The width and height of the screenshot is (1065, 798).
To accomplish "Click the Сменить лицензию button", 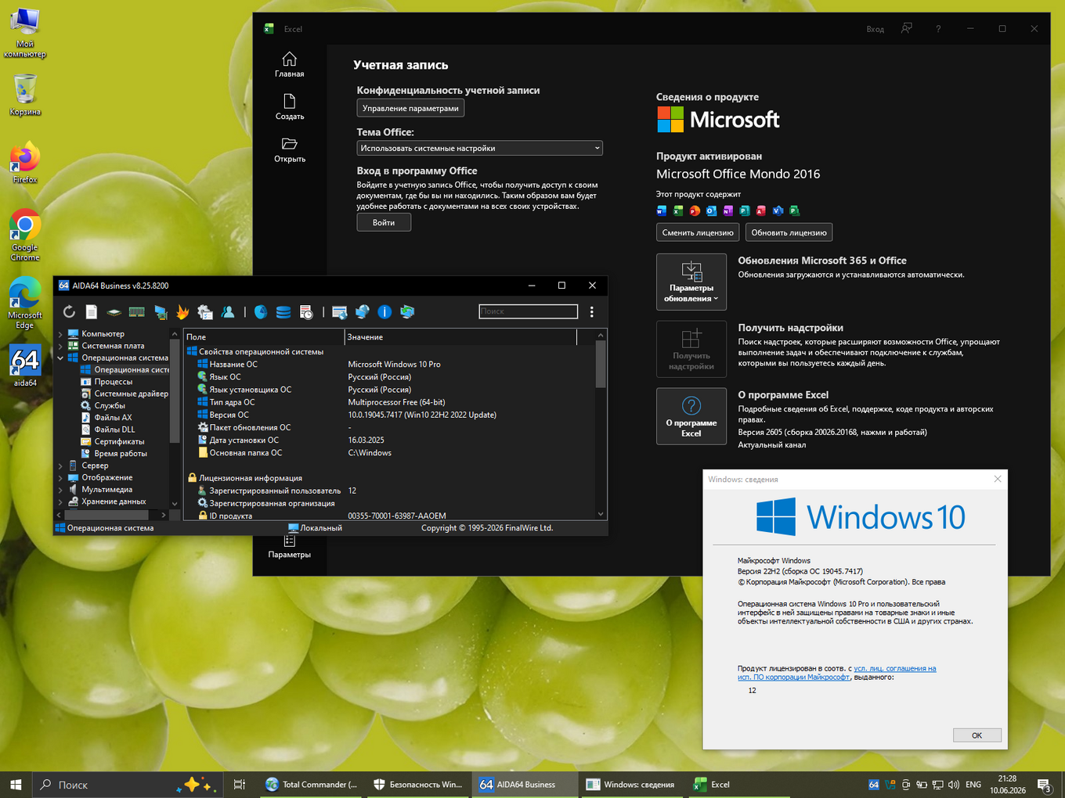I will (x=698, y=232).
